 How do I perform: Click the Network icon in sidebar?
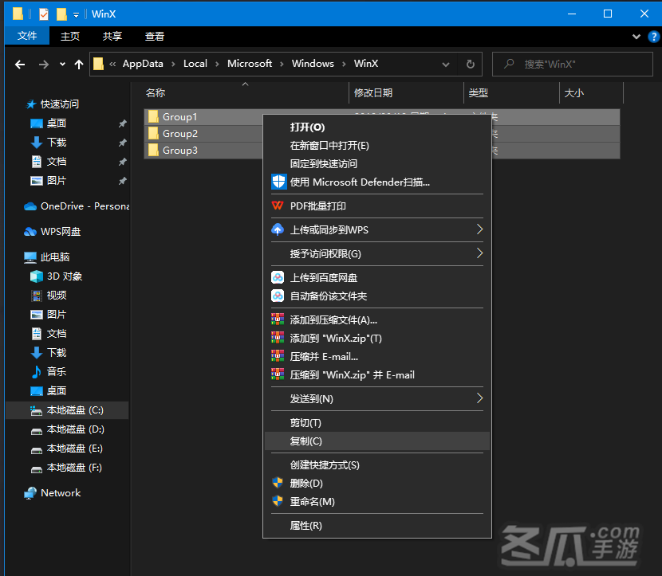point(30,492)
